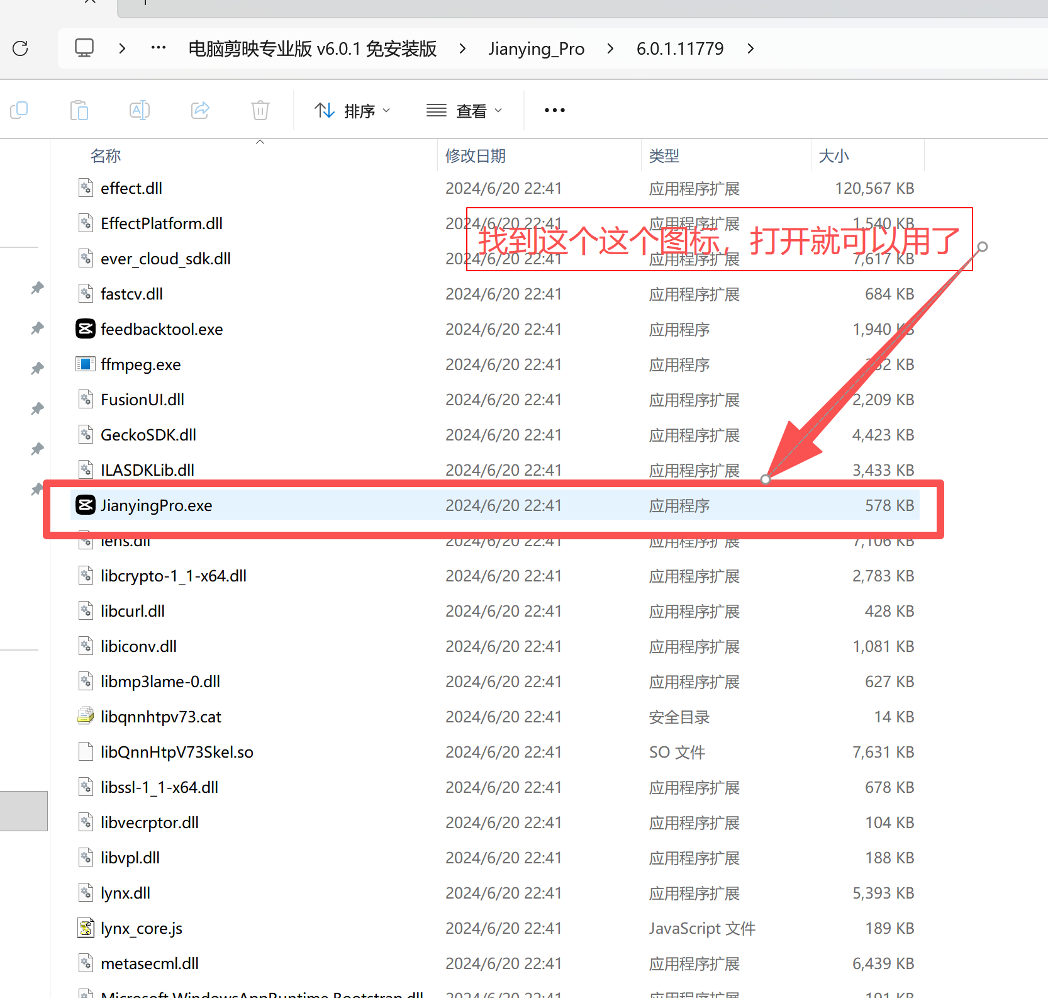The height and width of the screenshot is (998, 1048).
Task: Select the file name libvpl.dll
Action: 130,858
